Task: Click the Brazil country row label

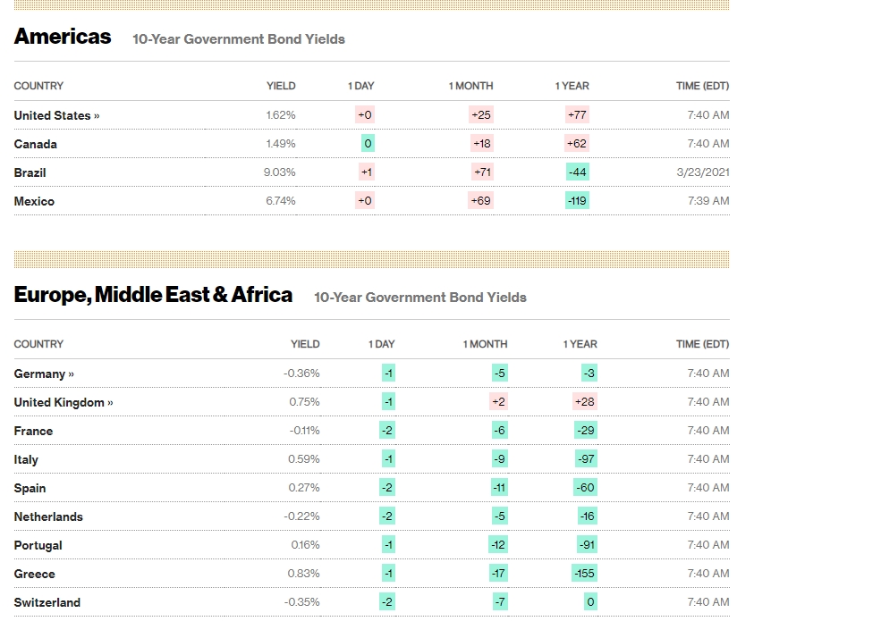Action: (x=30, y=172)
